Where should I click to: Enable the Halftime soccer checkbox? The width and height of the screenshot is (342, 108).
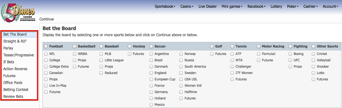point(181,92)
